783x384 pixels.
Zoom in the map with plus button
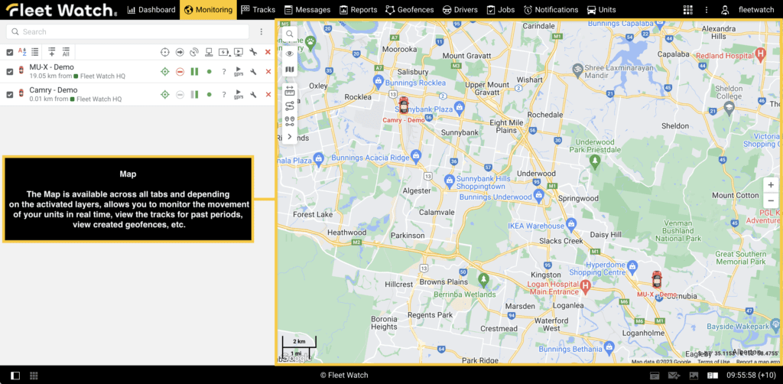point(770,185)
